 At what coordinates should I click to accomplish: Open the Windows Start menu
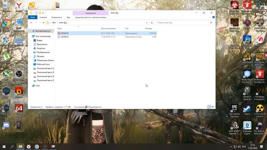[x=4, y=147]
